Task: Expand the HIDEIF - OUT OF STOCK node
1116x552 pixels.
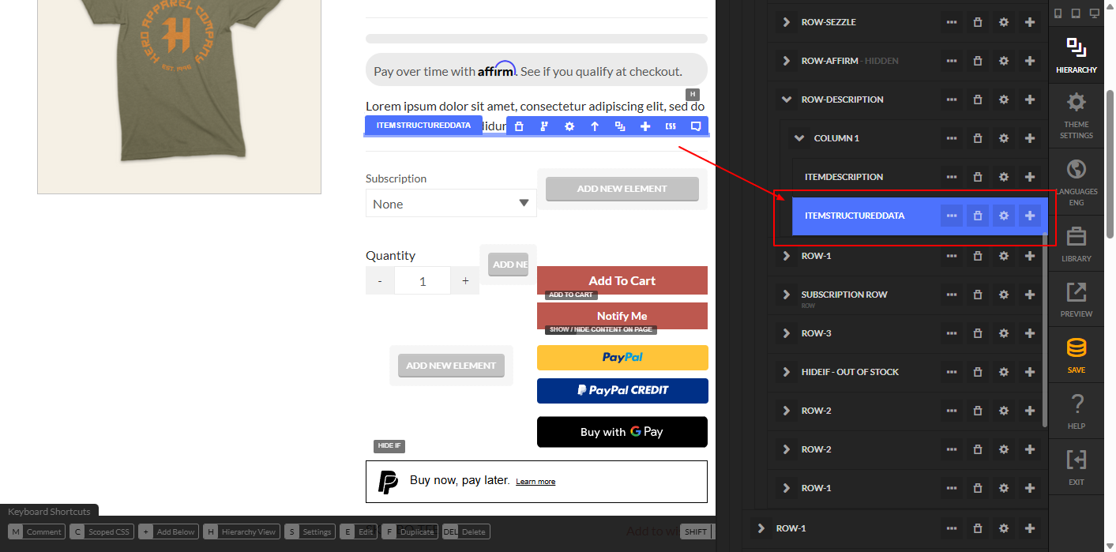Action: click(x=786, y=372)
